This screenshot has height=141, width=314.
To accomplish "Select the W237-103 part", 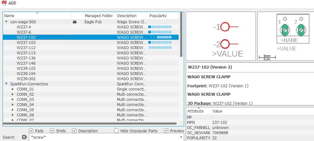I will [26, 42].
